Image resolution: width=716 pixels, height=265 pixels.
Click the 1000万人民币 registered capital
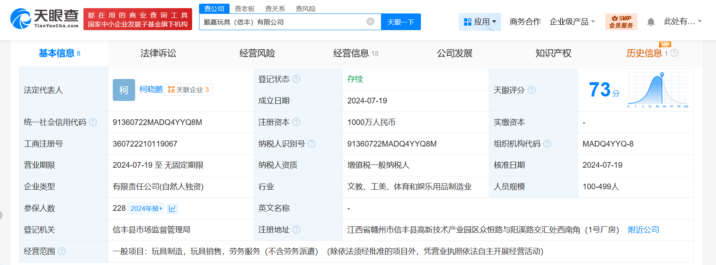(x=371, y=122)
